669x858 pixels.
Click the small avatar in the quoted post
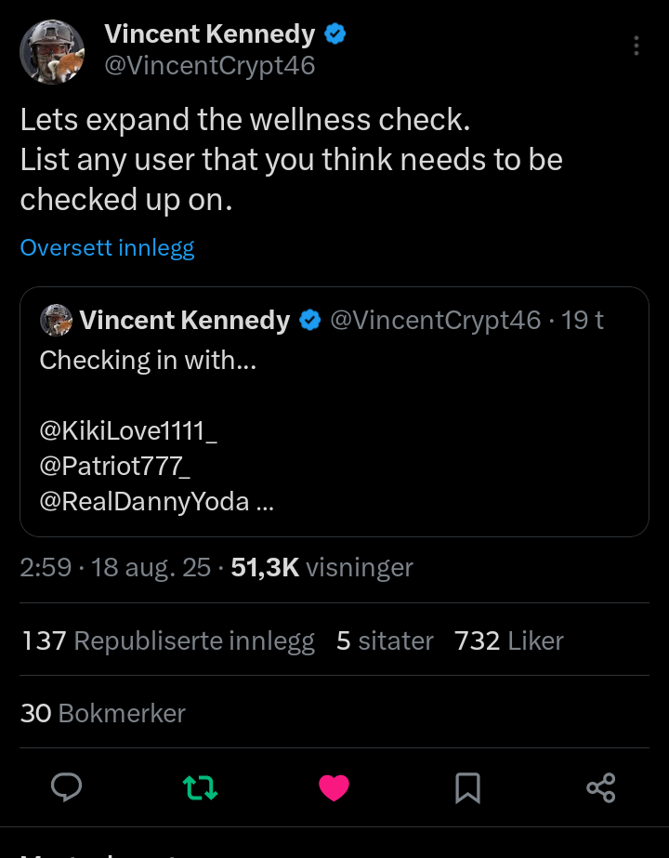point(56,320)
